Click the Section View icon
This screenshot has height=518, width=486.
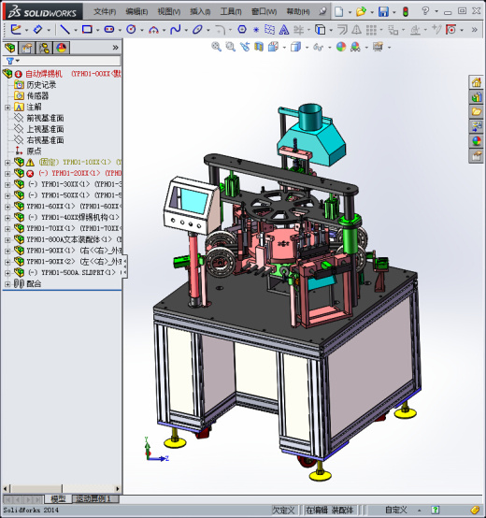click(259, 47)
